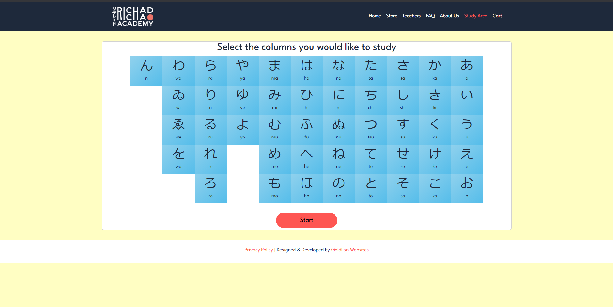Viewport: 613px width, 307px height.
Task: Open the Home page
Action: tap(374, 16)
